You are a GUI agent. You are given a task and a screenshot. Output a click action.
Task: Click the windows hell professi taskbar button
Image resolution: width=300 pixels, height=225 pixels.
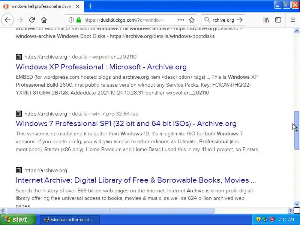click(x=70, y=220)
